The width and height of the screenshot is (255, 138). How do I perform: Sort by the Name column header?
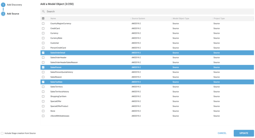pyautogui.click(x=53, y=19)
